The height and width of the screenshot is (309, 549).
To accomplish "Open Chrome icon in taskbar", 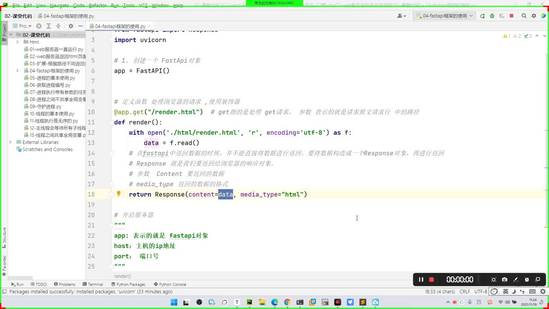I will pos(287,302).
